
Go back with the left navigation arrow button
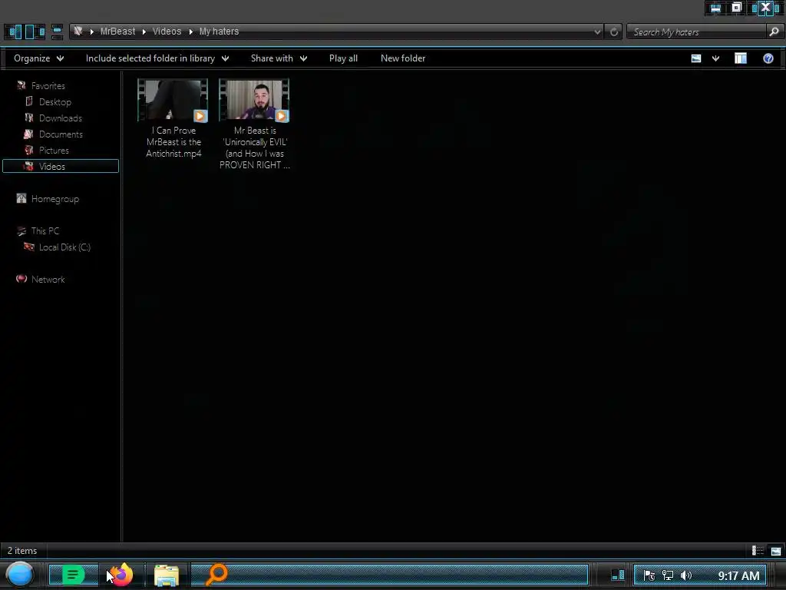click(13, 31)
